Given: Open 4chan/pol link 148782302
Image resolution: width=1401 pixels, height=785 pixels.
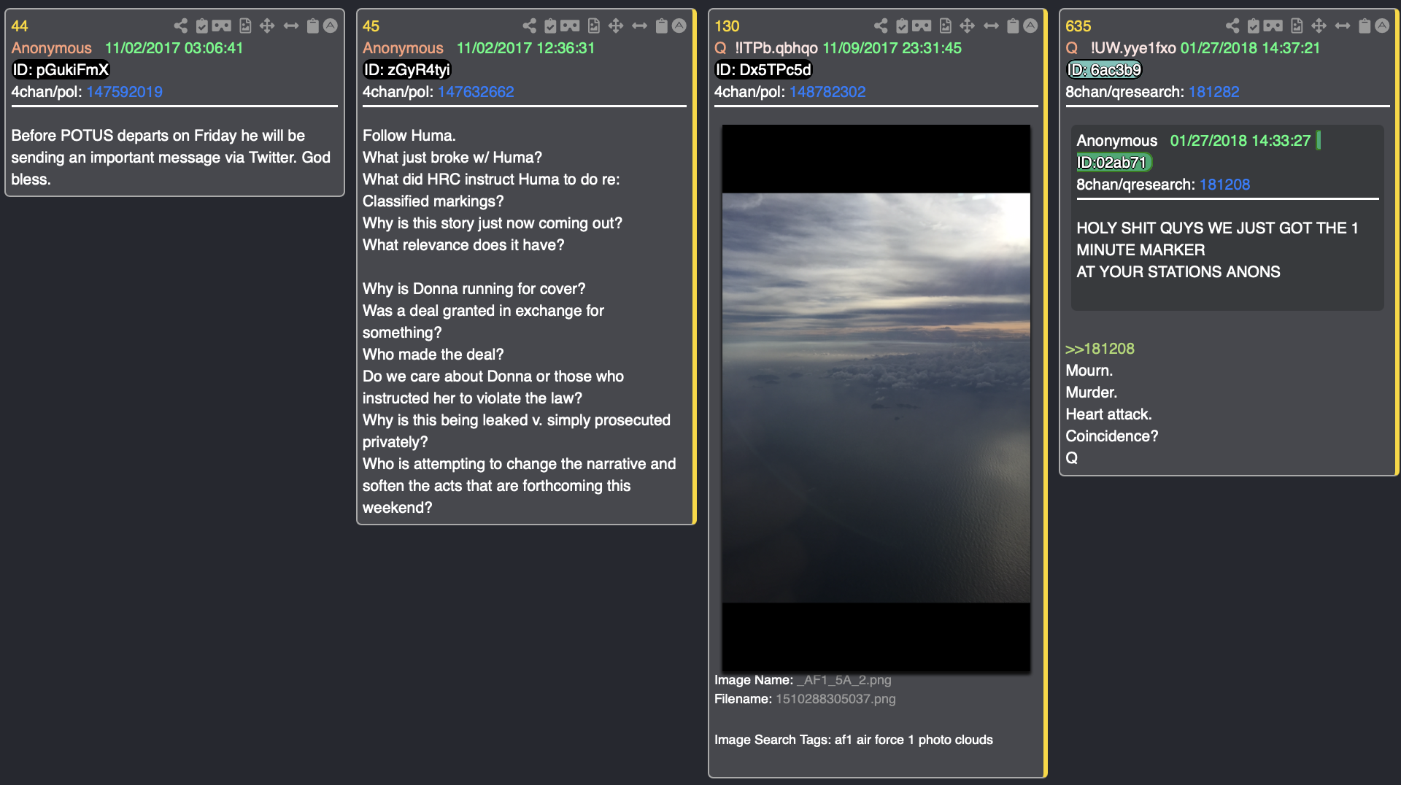Looking at the screenshot, I should [x=827, y=92].
